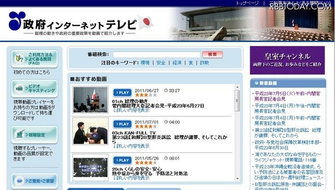335x190 pixels.
Task: Open ご利用方法&よくある質問 (FAQ) button
Action: click(x=35, y=59)
